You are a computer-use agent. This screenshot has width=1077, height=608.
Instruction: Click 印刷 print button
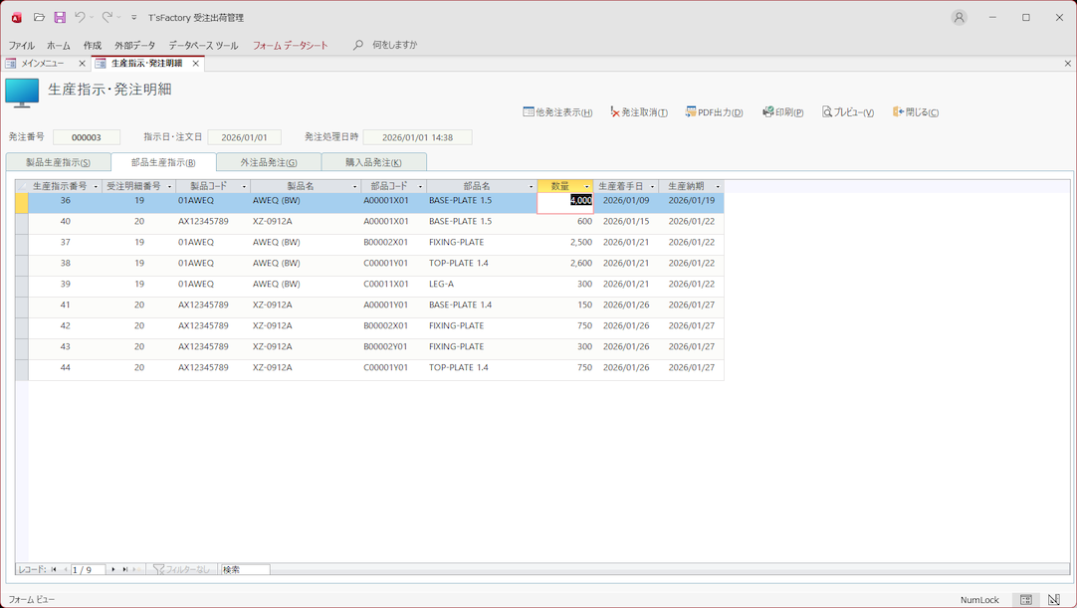pos(782,112)
